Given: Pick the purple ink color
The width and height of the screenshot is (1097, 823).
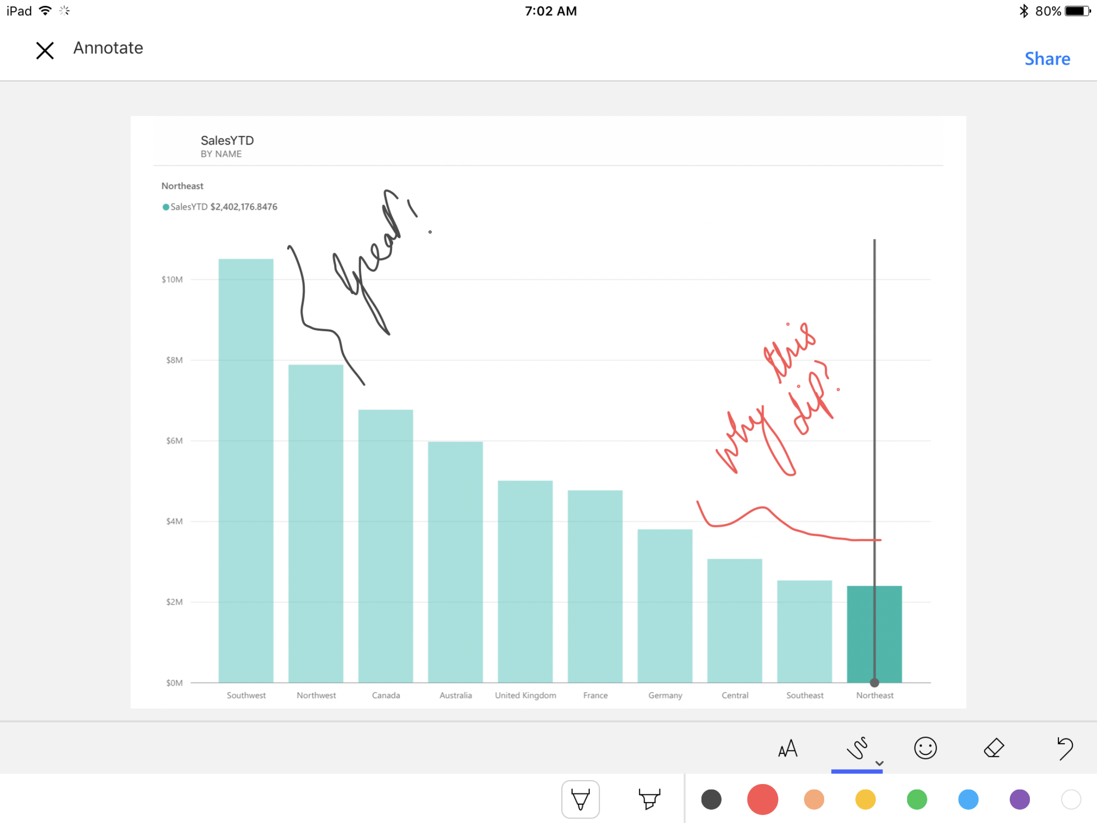Looking at the screenshot, I should [x=1020, y=799].
